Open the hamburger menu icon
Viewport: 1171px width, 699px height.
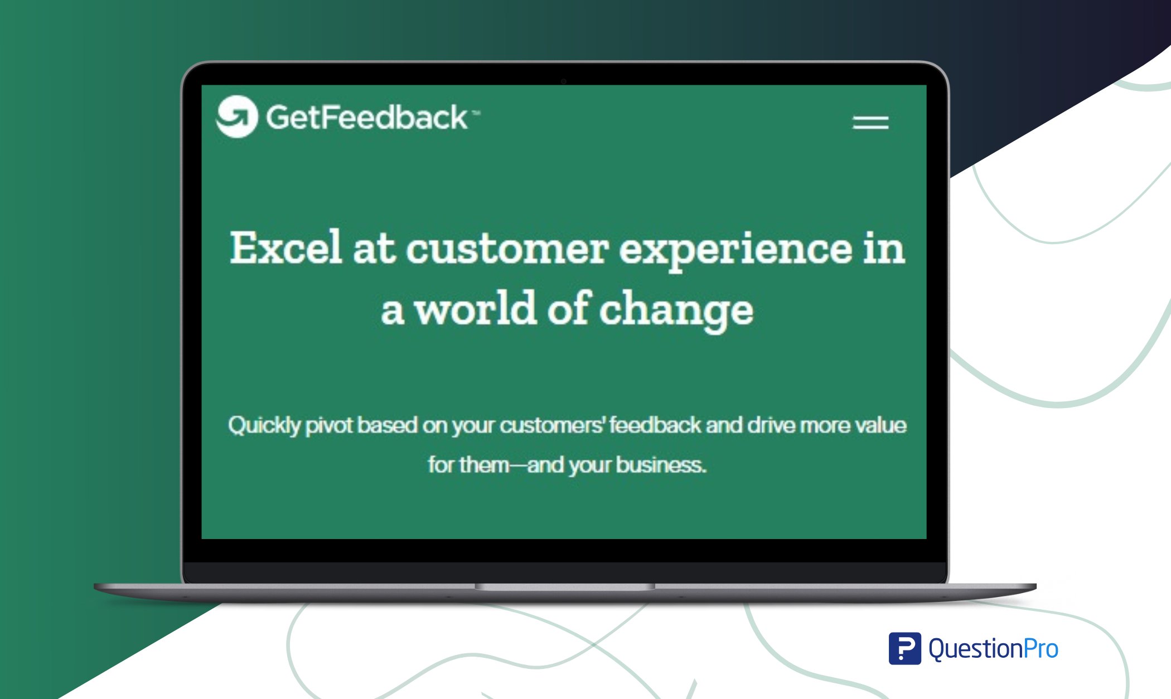[870, 123]
